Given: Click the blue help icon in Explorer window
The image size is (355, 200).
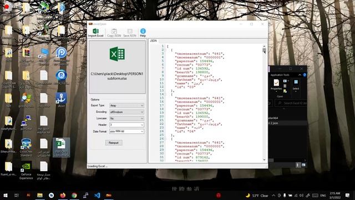Looking at the screenshot, I should [305, 75].
